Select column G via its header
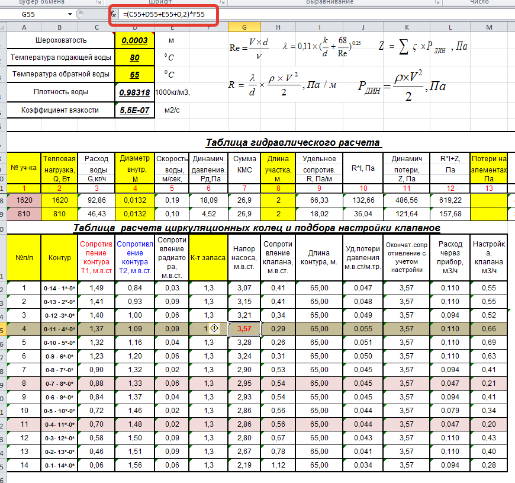515x483 pixels. pos(244,27)
